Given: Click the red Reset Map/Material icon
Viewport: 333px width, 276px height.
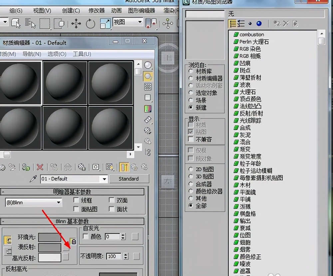Looking at the screenshot, I should (39, 167).
